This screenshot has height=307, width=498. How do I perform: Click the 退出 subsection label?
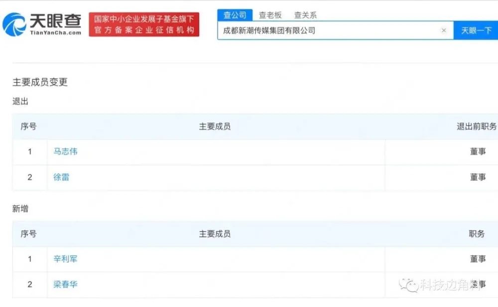tap(20, 102)
